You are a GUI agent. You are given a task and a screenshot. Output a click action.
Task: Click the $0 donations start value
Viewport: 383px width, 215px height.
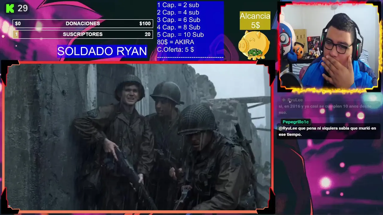click(x=18, y=24)
